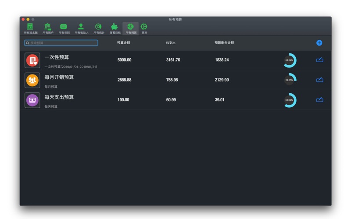Click the 预算金额 column header
The image size is (351, 219).
point(123,43)
